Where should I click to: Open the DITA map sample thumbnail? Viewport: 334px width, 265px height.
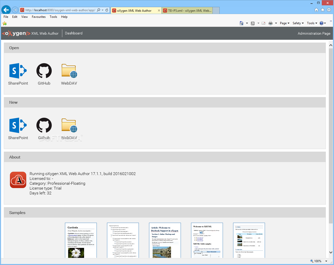123,240
